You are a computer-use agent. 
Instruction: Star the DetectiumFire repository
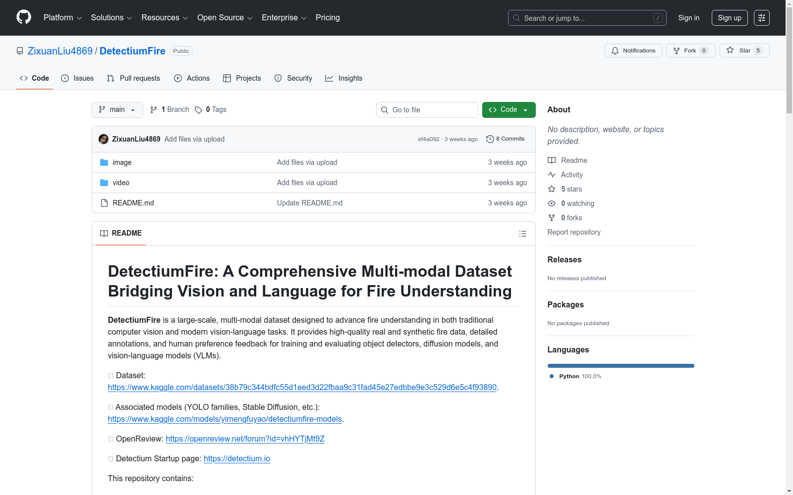tap(744, 50)
